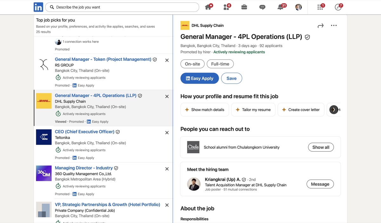Open the three-dot options menu for the job
The width and height of the screenshot is (381, 223).
[x=334, y=25]
